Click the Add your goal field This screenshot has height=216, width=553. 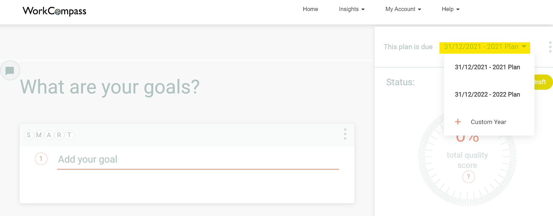pyautogui.click(x=198, y=159)
